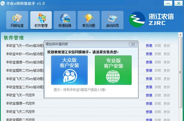The height and width of the screenshot is (121, 184).
Task: Uninstall 丰收宝飞天一代key驱动程序
Action: pos(158,46)
